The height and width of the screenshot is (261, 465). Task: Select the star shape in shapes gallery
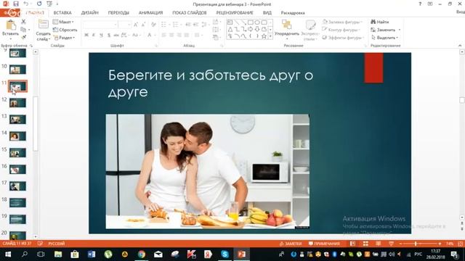click(264, 36)
